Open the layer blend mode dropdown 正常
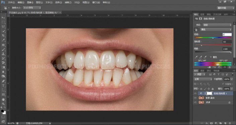This screenshot has width=236, height=125. 203,79
